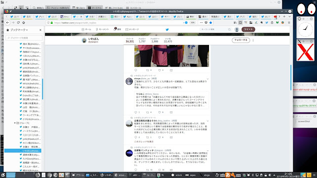This screenshot has height=178, width=317.
Task: Click the Twitter bird logo in the page header
Action: (167, 30)
